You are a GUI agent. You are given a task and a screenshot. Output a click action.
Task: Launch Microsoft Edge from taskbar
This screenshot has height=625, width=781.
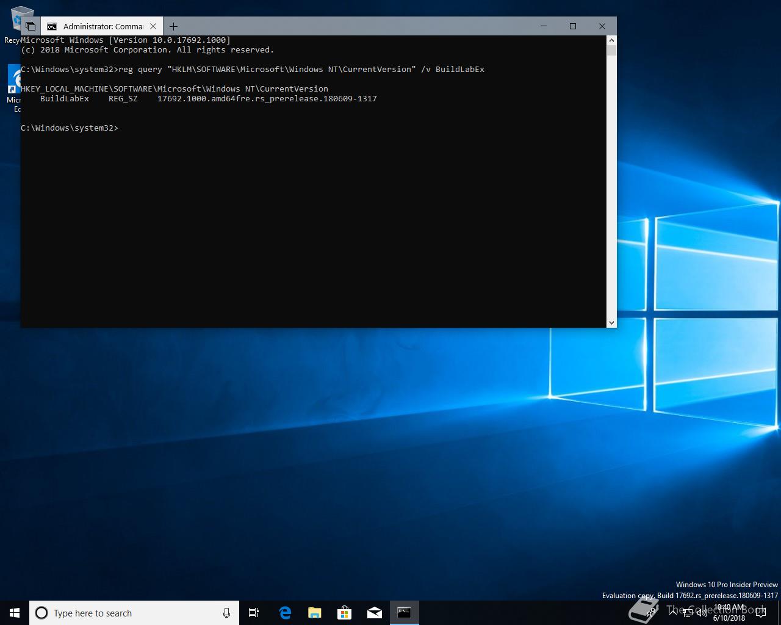click(x=284, y=613)
